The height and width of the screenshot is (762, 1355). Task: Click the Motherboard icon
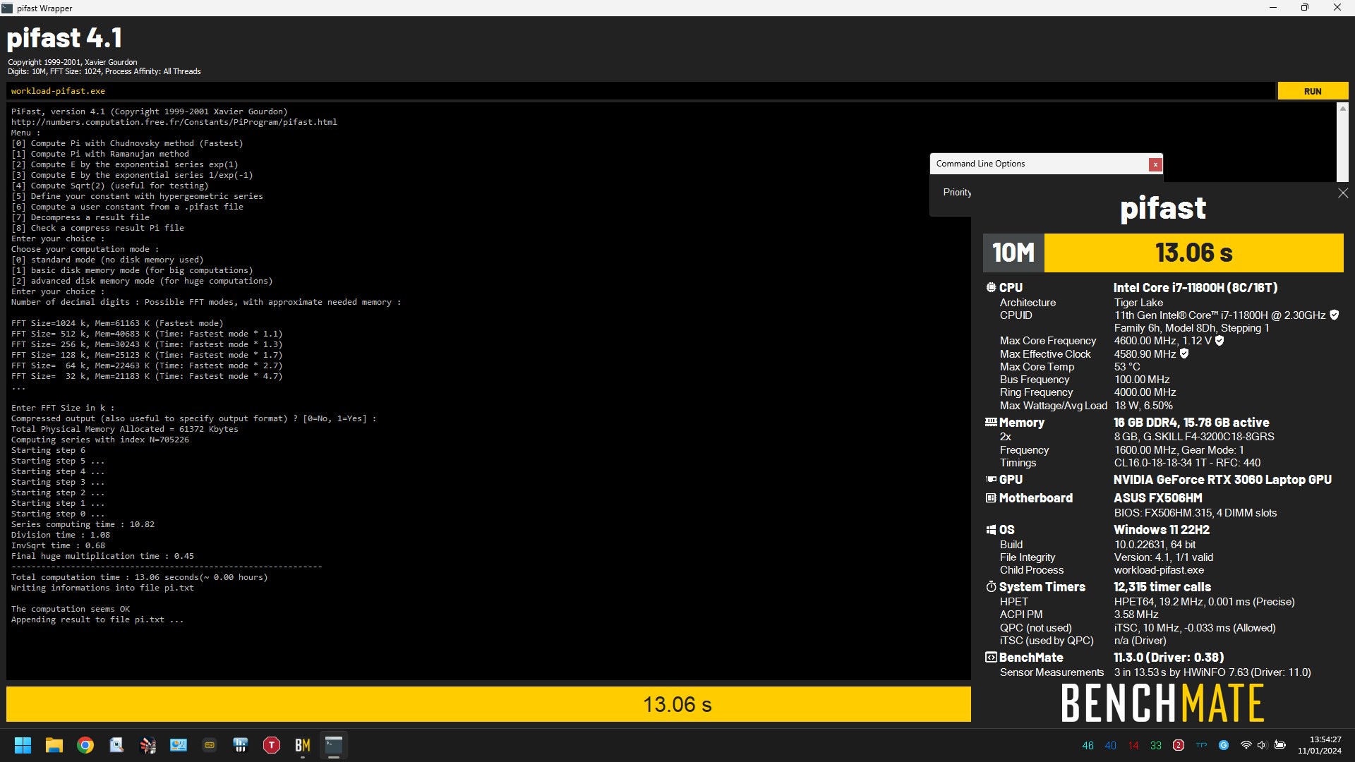coord(991,498)
